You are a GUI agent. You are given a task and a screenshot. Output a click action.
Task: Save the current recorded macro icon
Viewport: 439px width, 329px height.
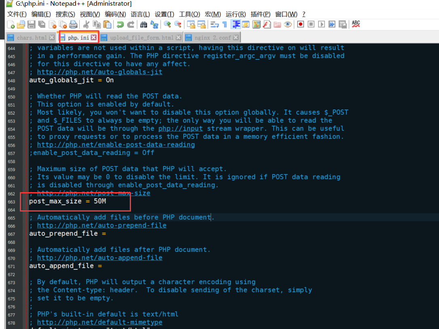point(342,25)
